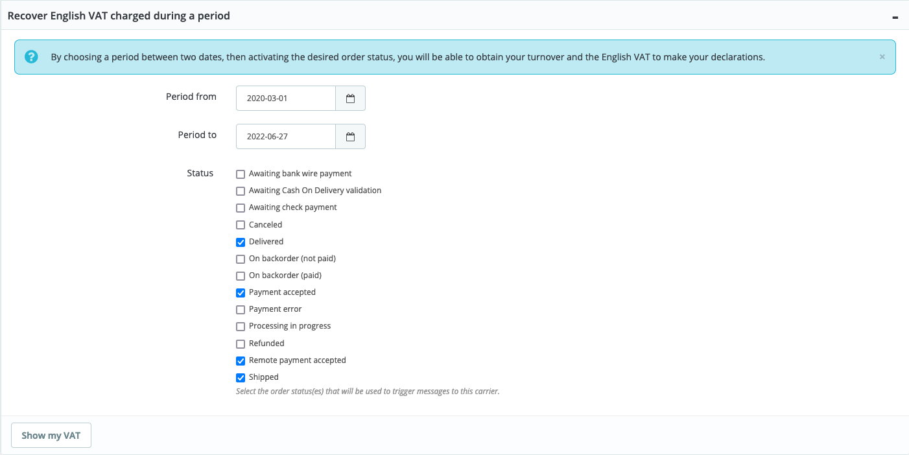Tick the Payment error checkbox
909x455 pixels.
point(241,310)
